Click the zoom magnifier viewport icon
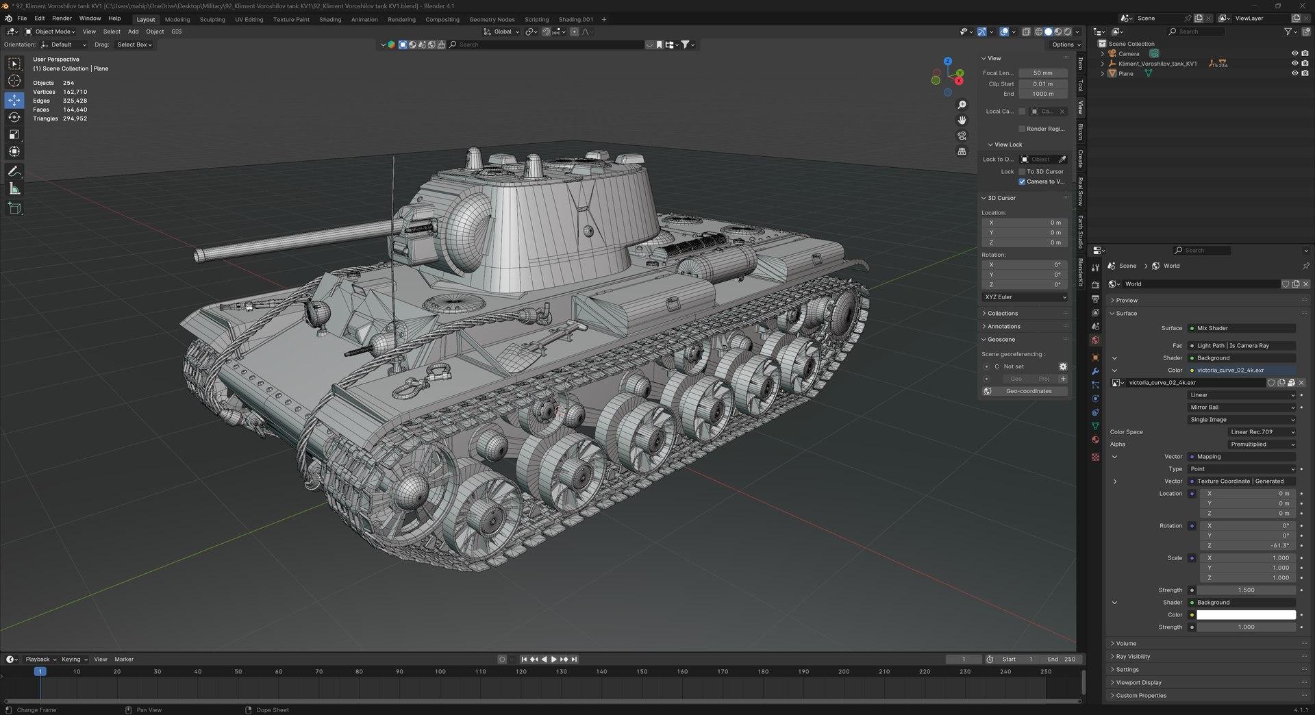This screenshot has height=715, width=1315. (x=962, y=105)
